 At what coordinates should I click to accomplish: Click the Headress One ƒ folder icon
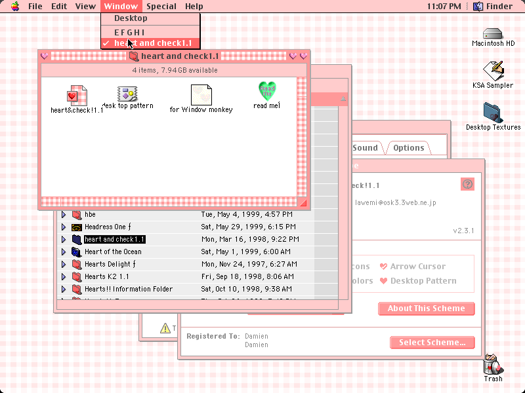point(77,227)
